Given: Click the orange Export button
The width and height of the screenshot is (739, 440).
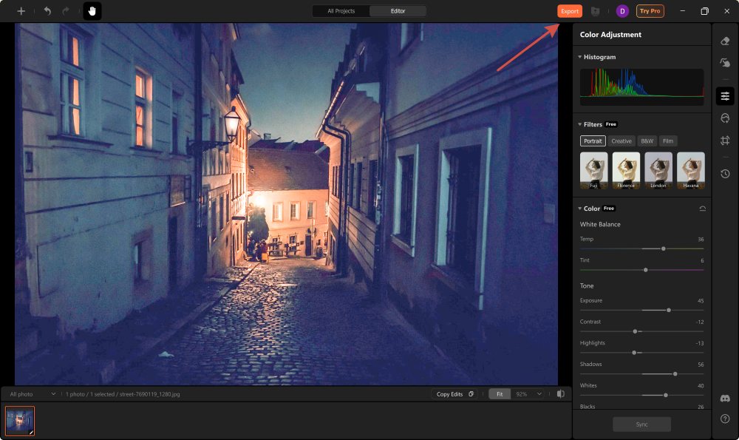Looking at the screenshot, I should (x=570, y=11).
